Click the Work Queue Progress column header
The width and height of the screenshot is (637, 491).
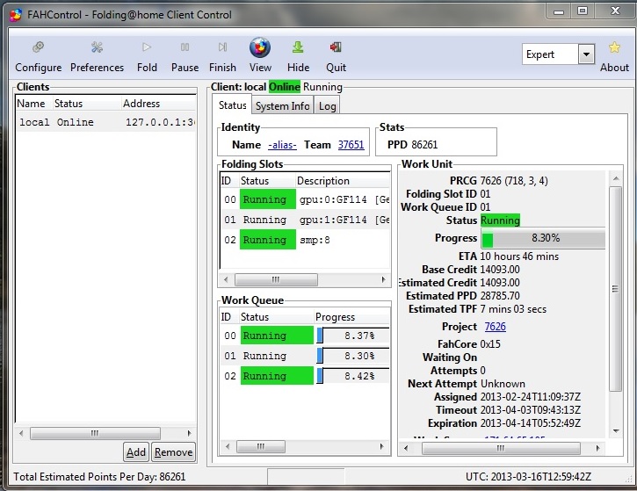[351, 317]
